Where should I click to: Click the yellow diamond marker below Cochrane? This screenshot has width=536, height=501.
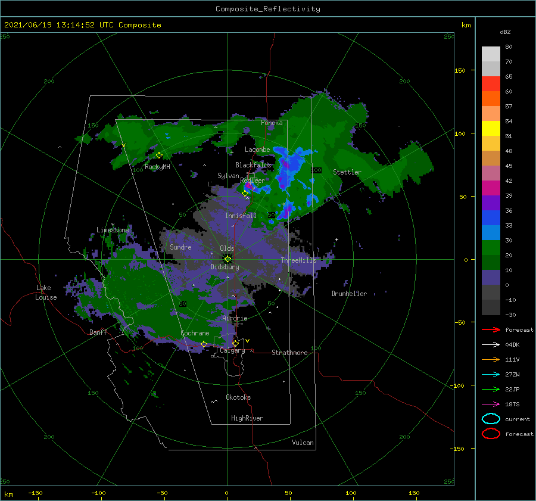click(x=204, y=344)
